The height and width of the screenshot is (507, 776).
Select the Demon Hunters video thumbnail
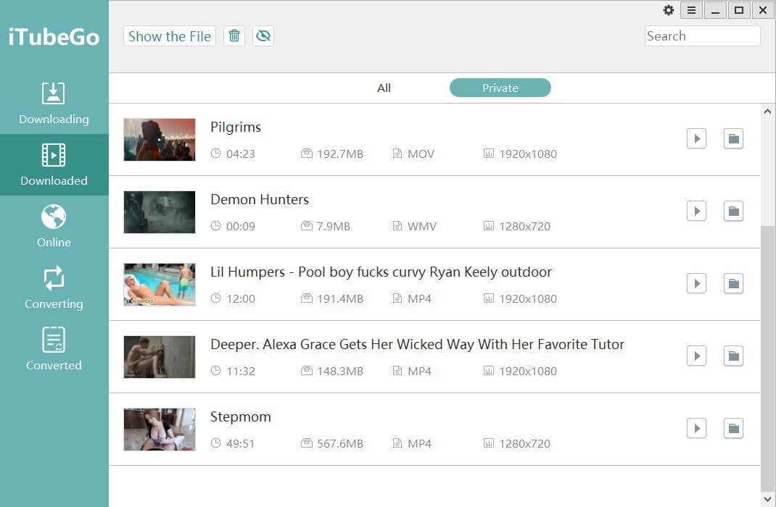tap(160, 212)
